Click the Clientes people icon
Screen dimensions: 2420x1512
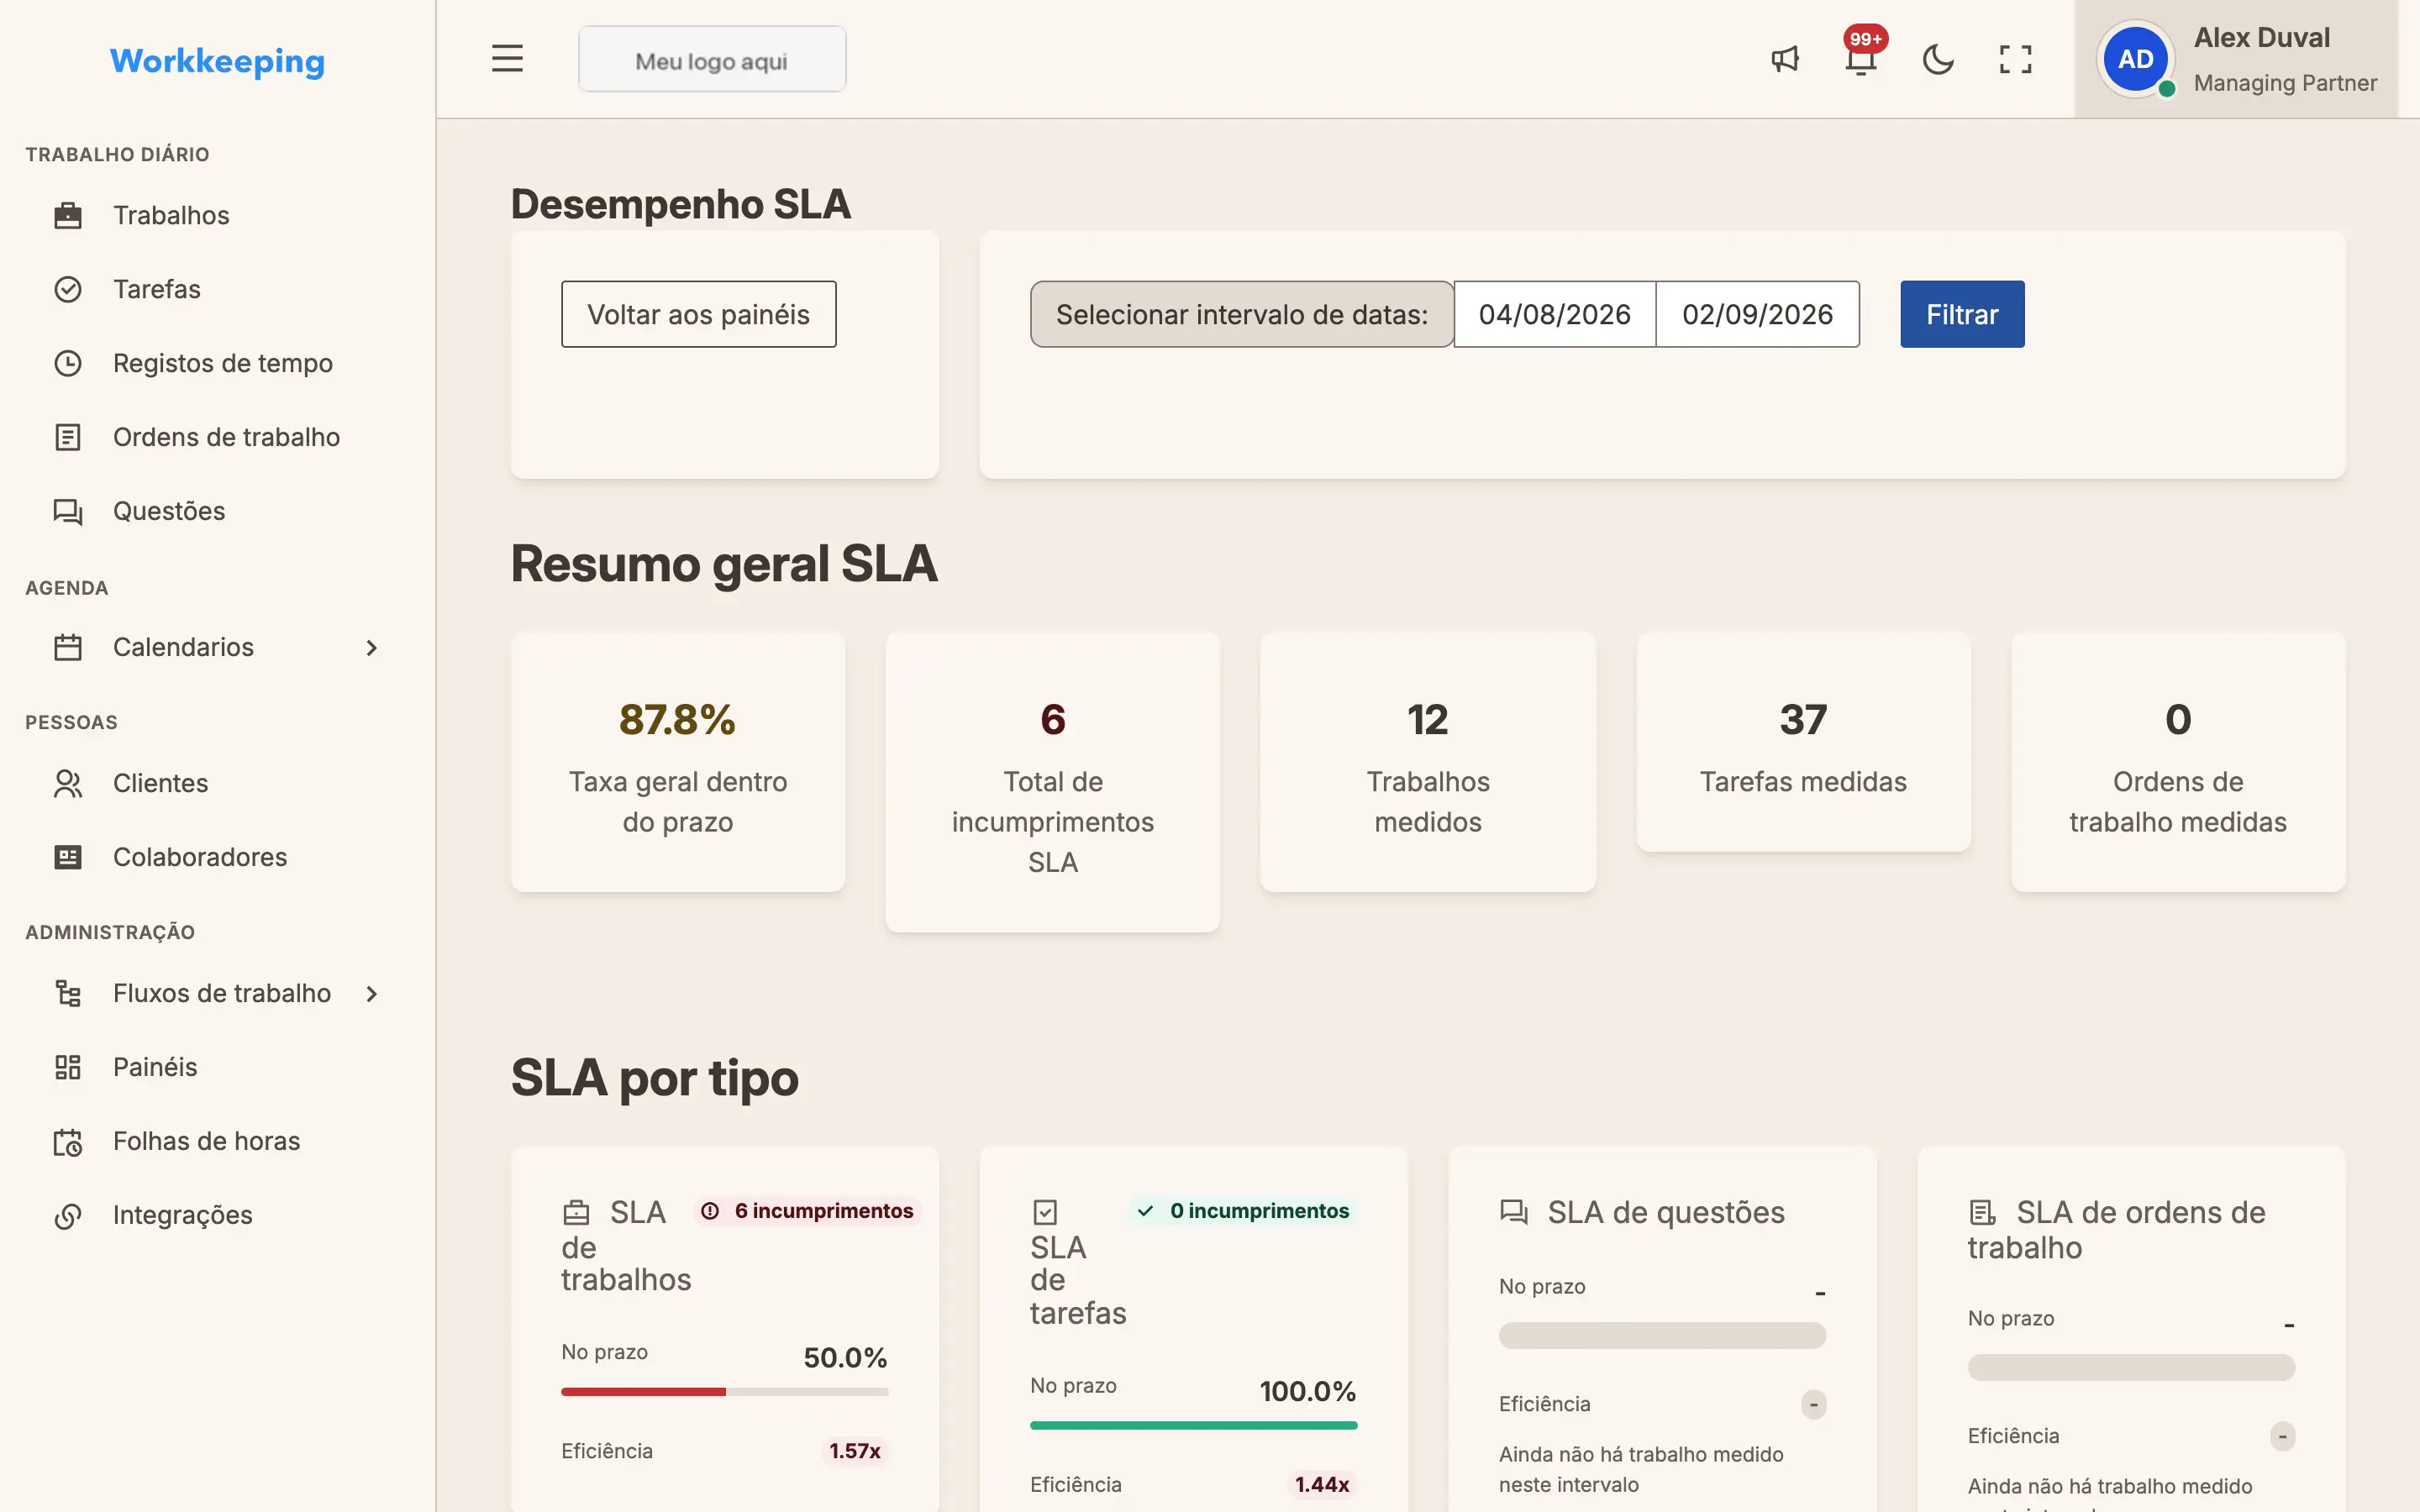68,783
